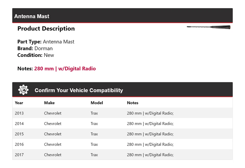The image size is (245, 168).
Task: Click Trax in the 2017 row
Action: click(94, 155)
